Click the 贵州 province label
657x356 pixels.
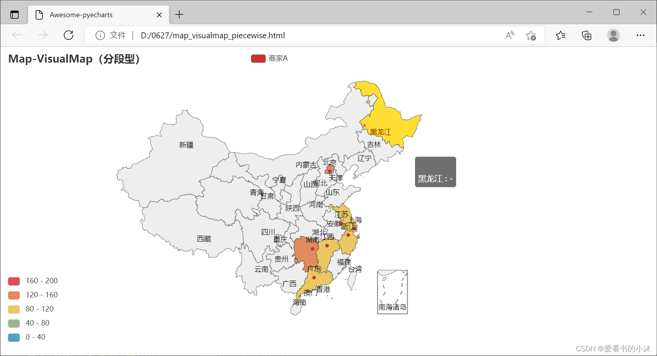tap(282, 259)
